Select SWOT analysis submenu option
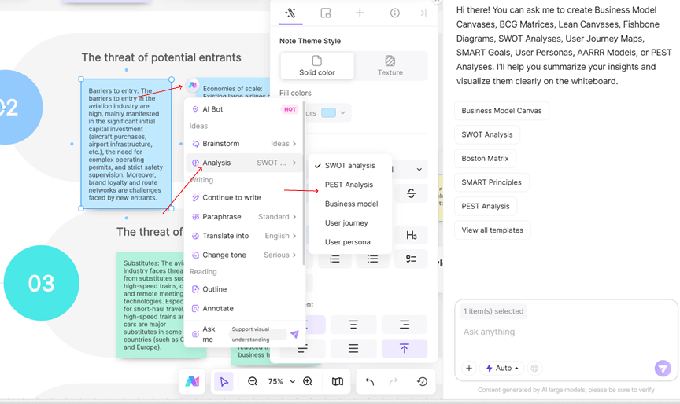The image size is (680, 404). (350, 165)
